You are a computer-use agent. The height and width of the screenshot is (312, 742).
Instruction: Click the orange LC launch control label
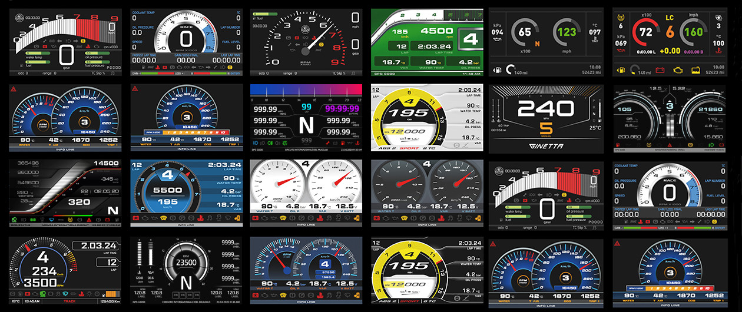670,19
